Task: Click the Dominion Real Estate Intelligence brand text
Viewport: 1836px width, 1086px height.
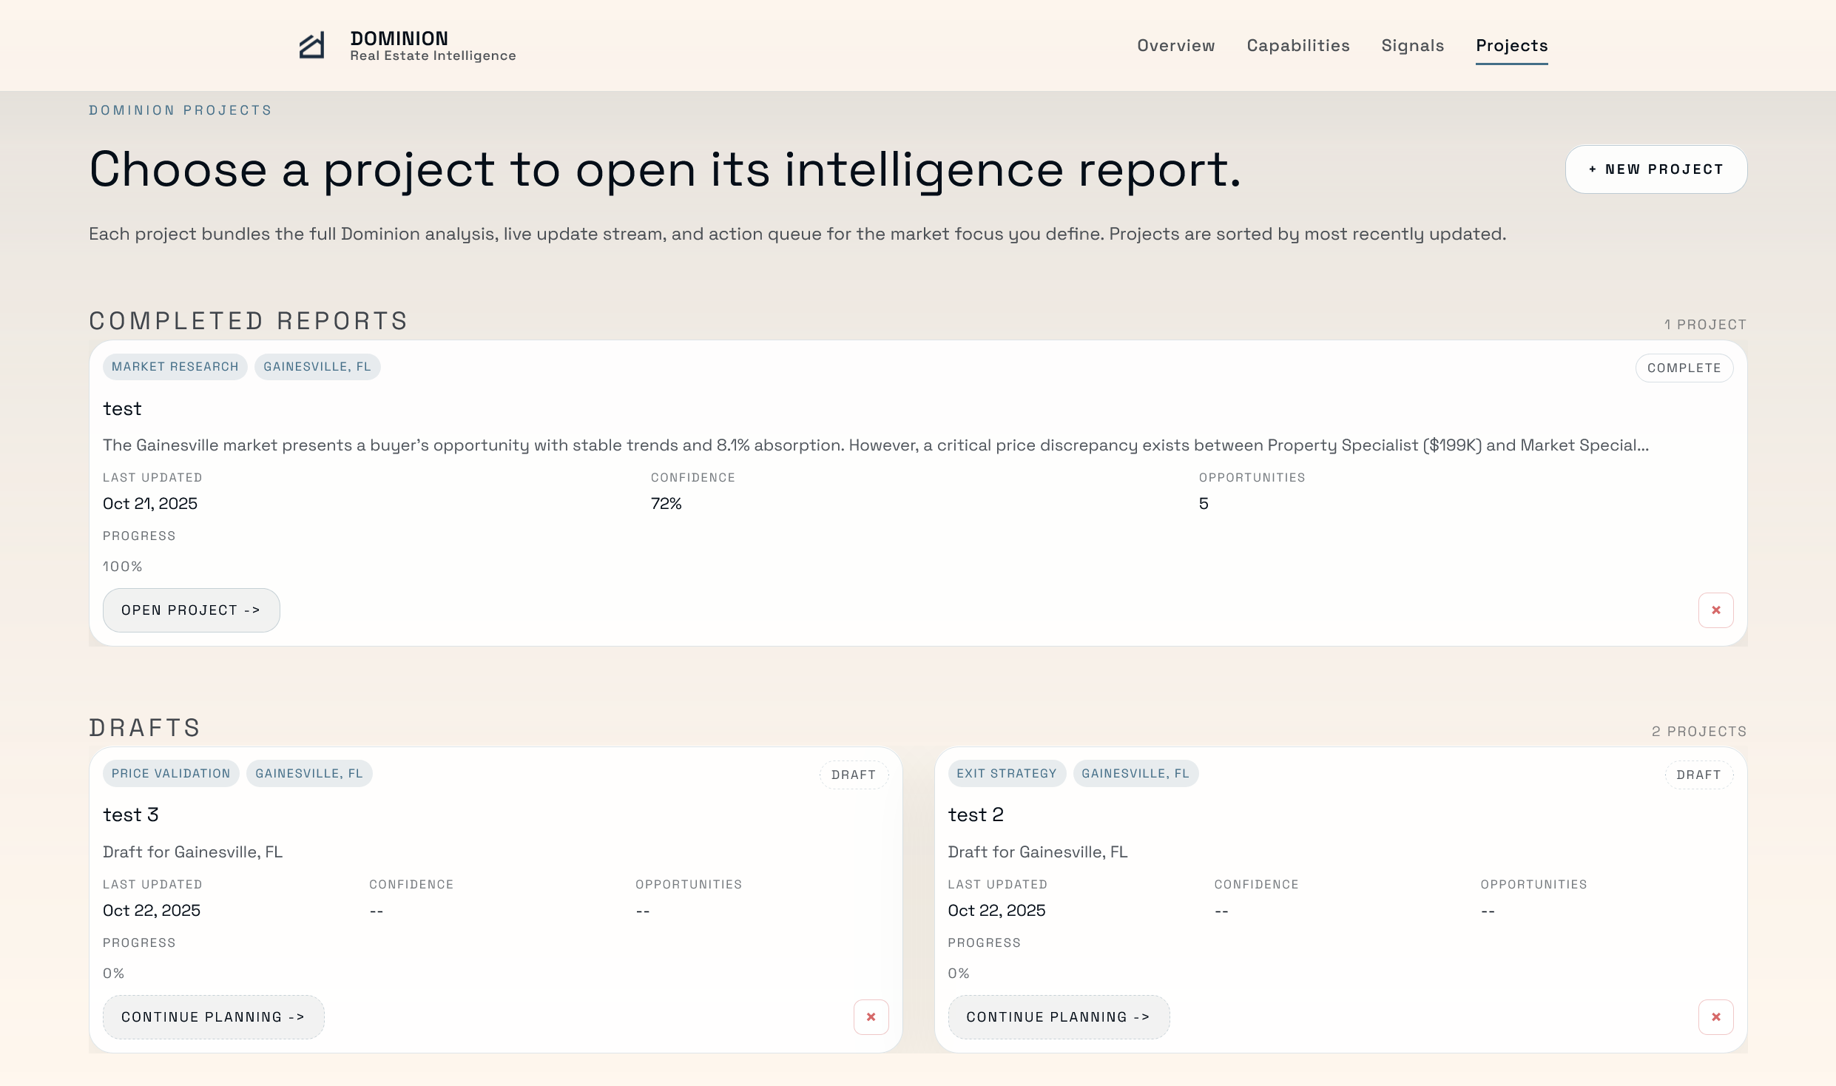Action: (x=432, y=46)
